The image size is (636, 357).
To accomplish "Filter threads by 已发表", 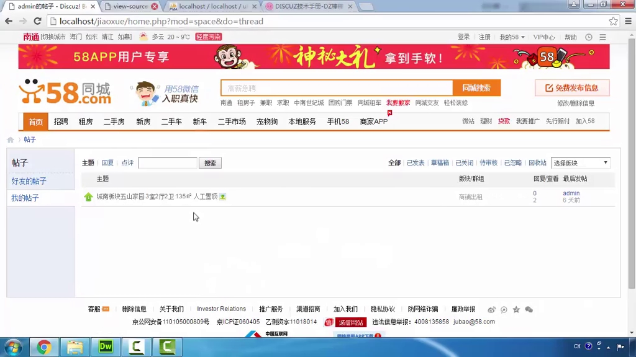I will (416, 163).
